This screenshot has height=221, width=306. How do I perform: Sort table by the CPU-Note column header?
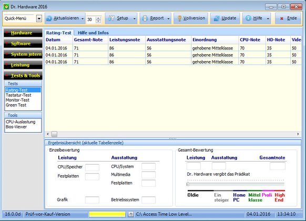pos(252,40)
